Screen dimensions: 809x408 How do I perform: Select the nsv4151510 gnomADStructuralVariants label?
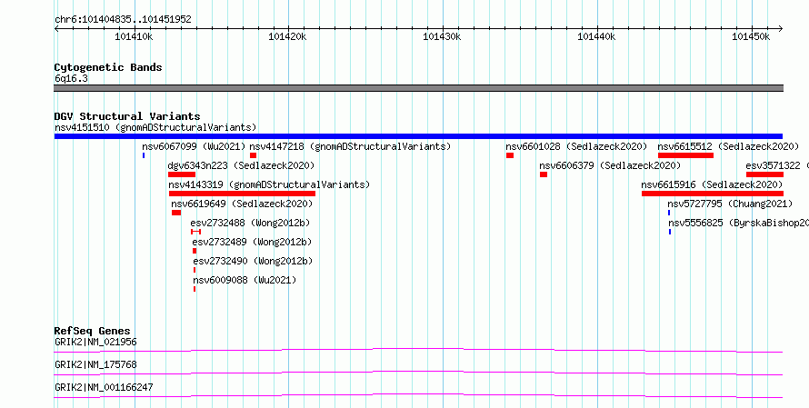pos(155,127)
